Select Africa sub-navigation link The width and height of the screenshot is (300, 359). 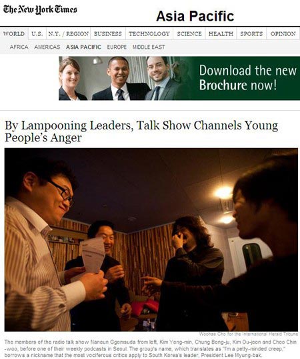point(19,47)
